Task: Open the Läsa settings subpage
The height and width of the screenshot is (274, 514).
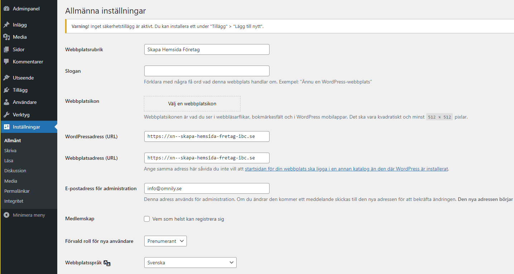Action: 9,160
